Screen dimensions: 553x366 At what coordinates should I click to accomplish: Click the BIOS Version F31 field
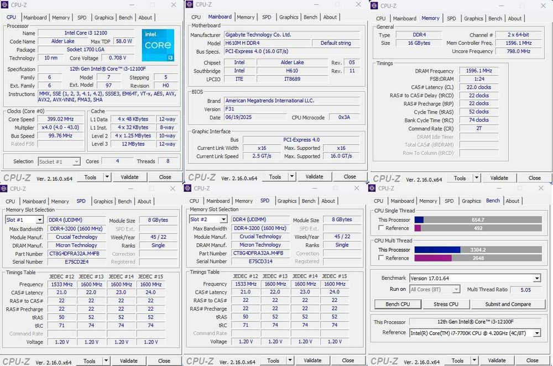coord(291,109)
